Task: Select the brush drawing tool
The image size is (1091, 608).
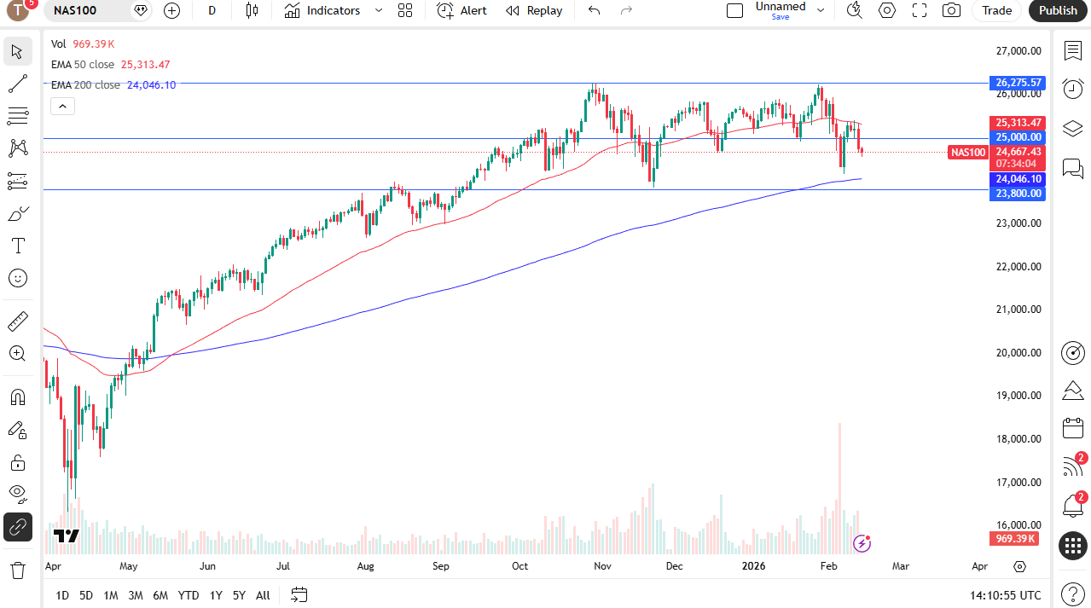Action: pyautogui.click(x=17, y=213)
